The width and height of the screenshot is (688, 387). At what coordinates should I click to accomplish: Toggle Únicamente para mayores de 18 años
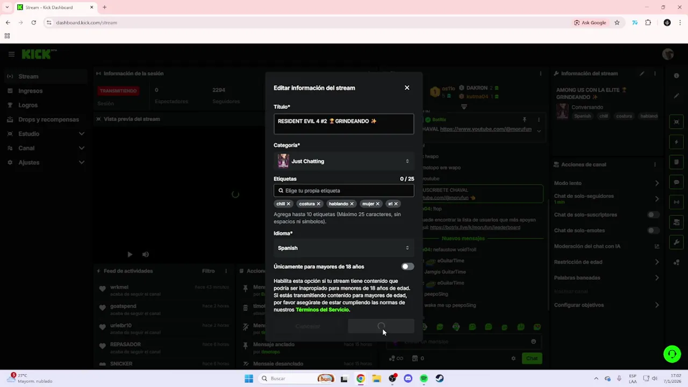click(407, 267)
